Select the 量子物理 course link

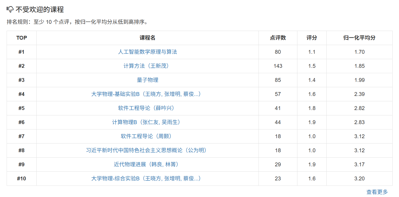click(147, 80)
